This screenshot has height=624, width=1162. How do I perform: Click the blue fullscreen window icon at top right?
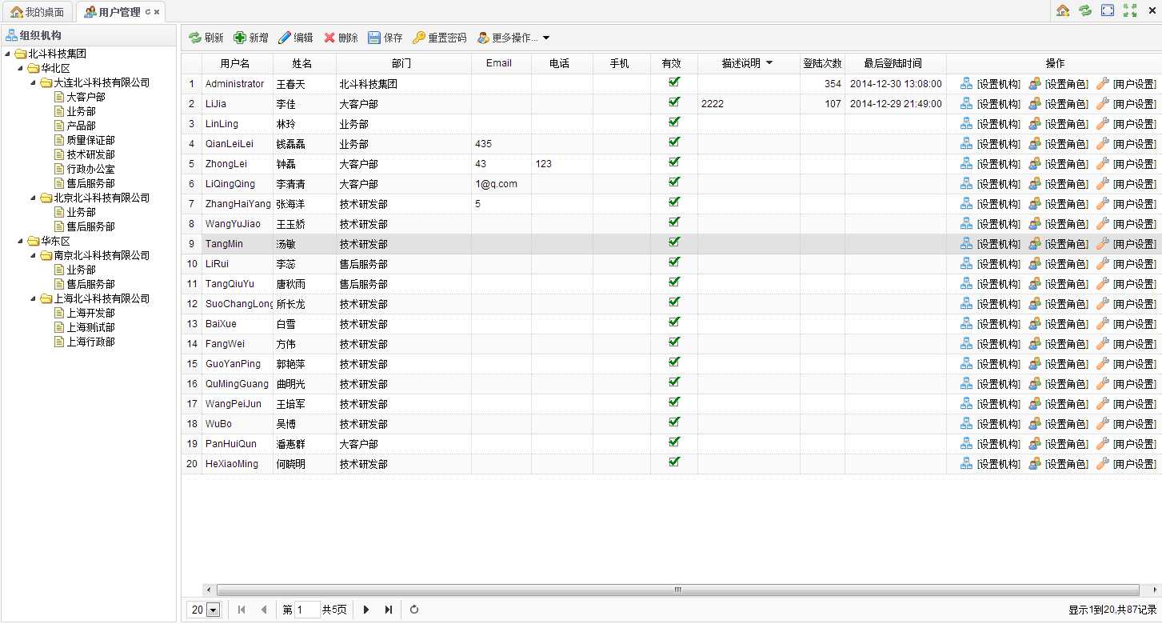coord(1108,10)
